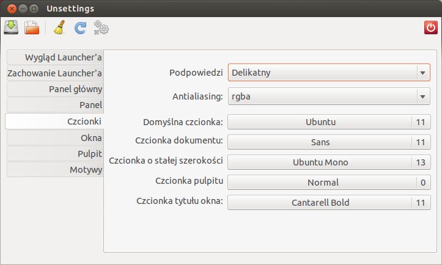
Task: Open the Antialiasing rgba combo box
Action: 329,96
